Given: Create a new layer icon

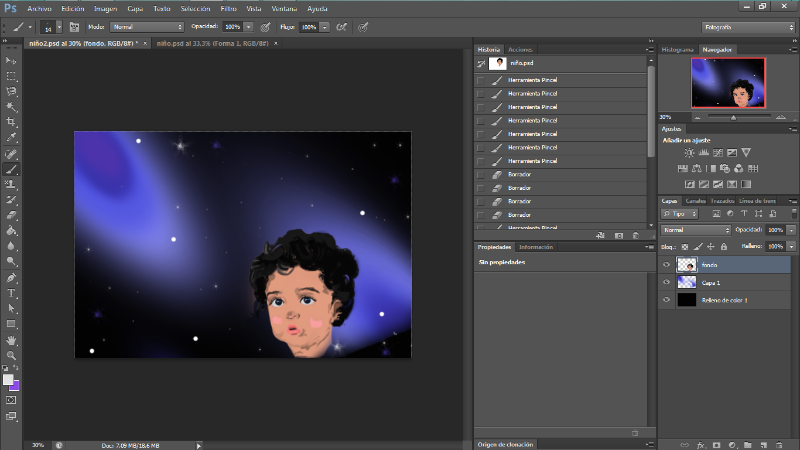Looking at the screenshot, I should tap(764, 445).
